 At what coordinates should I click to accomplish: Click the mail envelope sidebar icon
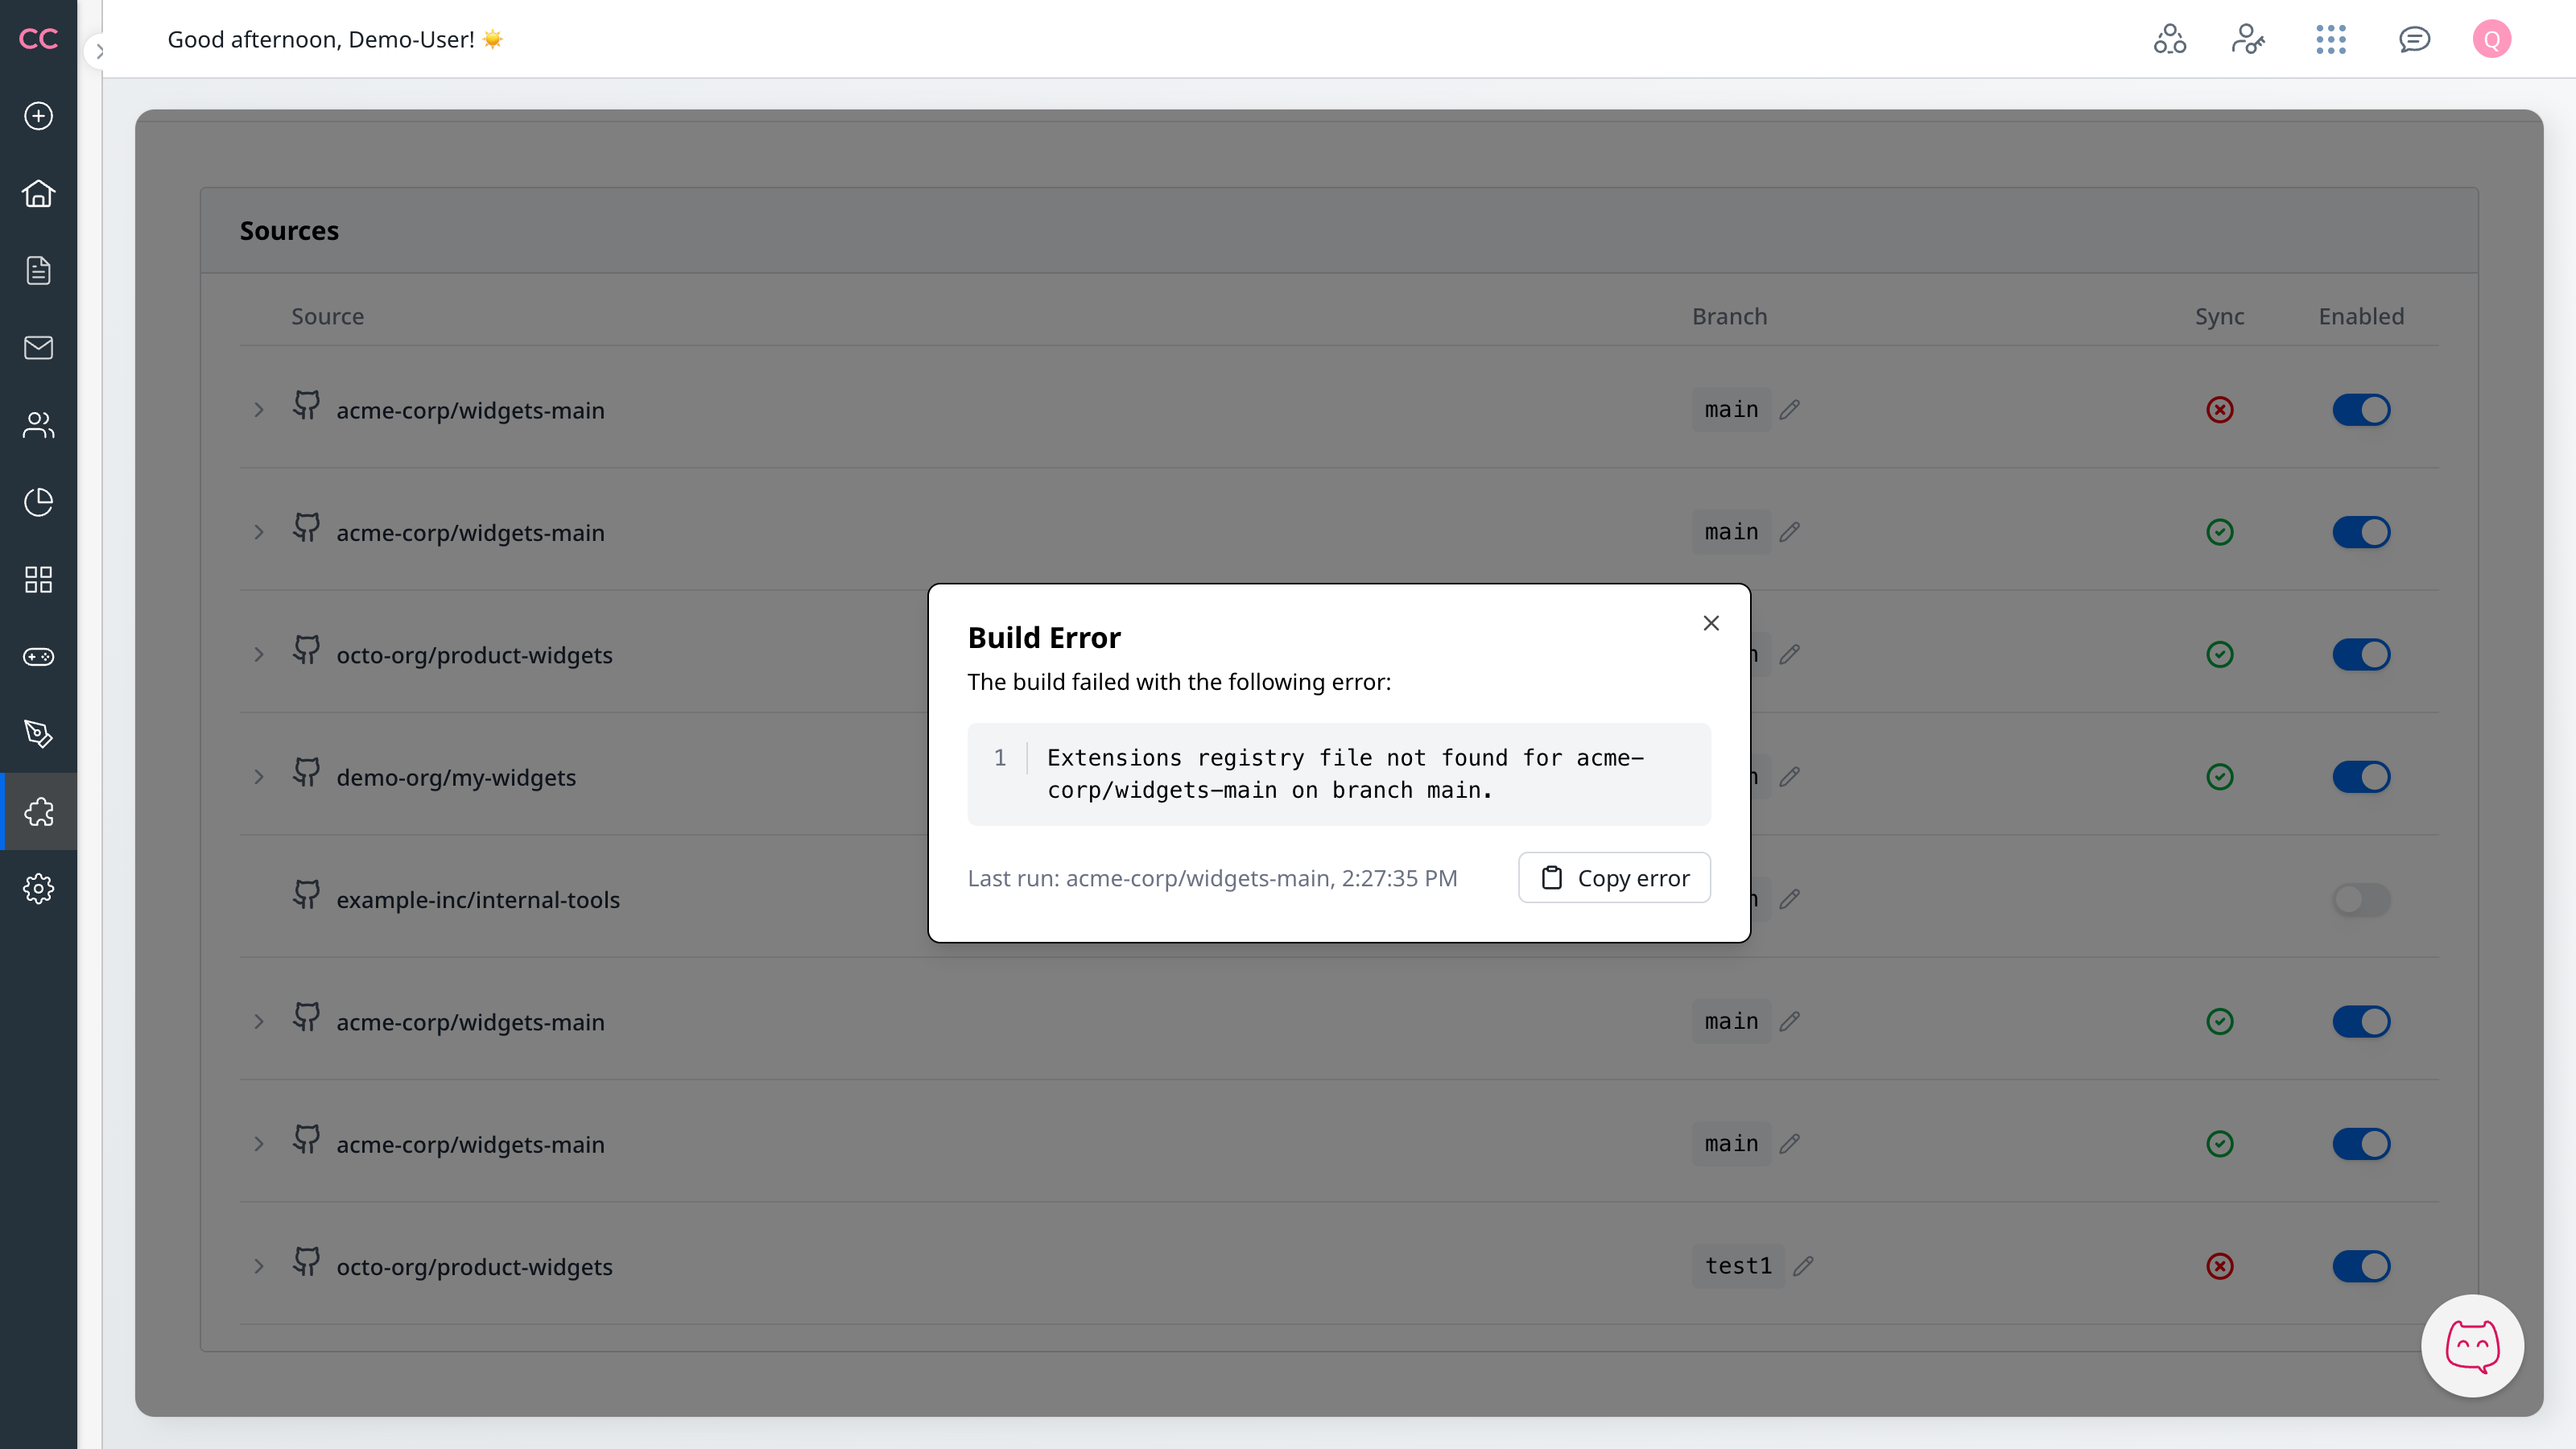[38, 347]
